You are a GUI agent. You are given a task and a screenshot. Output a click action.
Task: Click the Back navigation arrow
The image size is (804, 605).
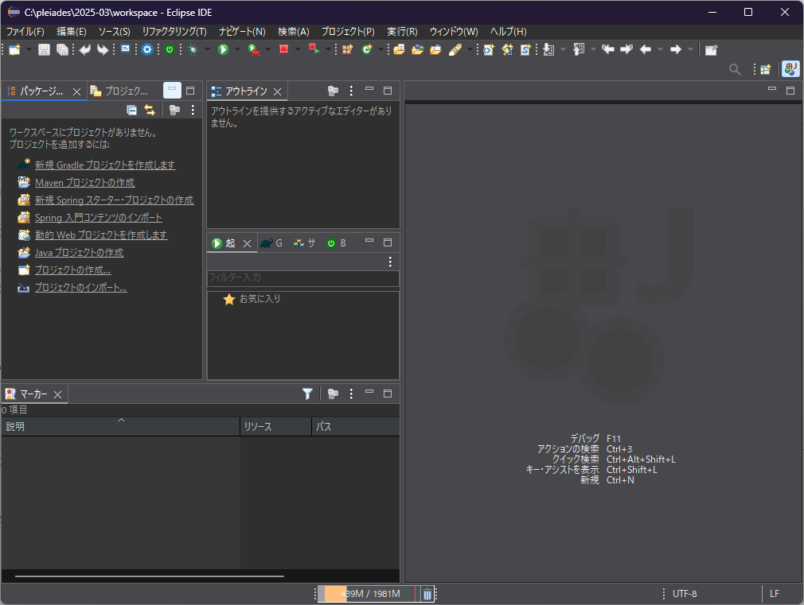coord(646,50)
